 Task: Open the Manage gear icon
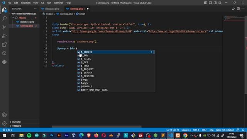click(4, 124)
